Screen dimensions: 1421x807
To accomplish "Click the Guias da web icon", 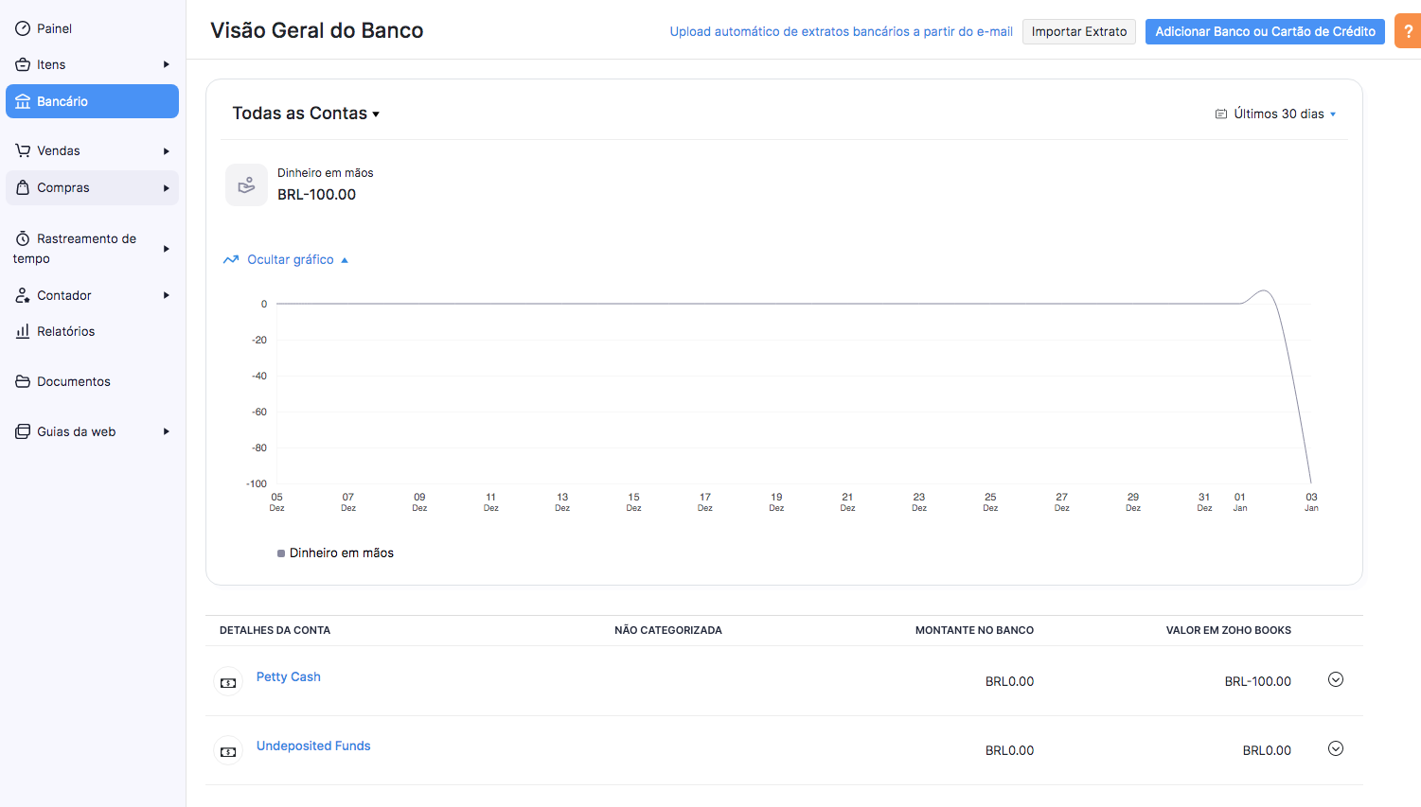I will pos(23,431).
